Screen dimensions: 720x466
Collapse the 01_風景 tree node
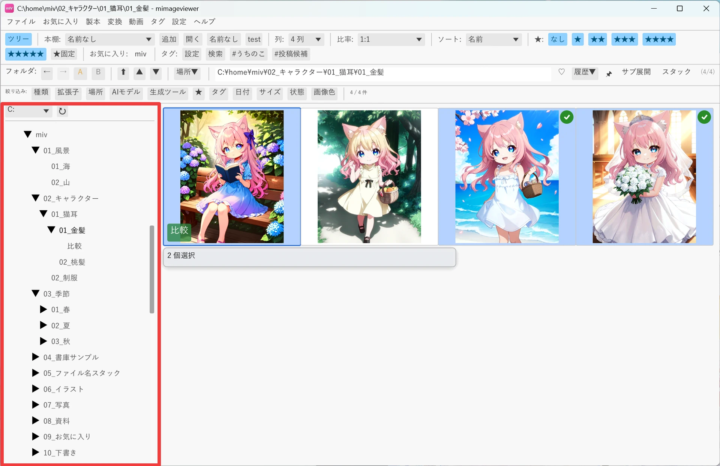pyautogui.click(x=36, y=150)
